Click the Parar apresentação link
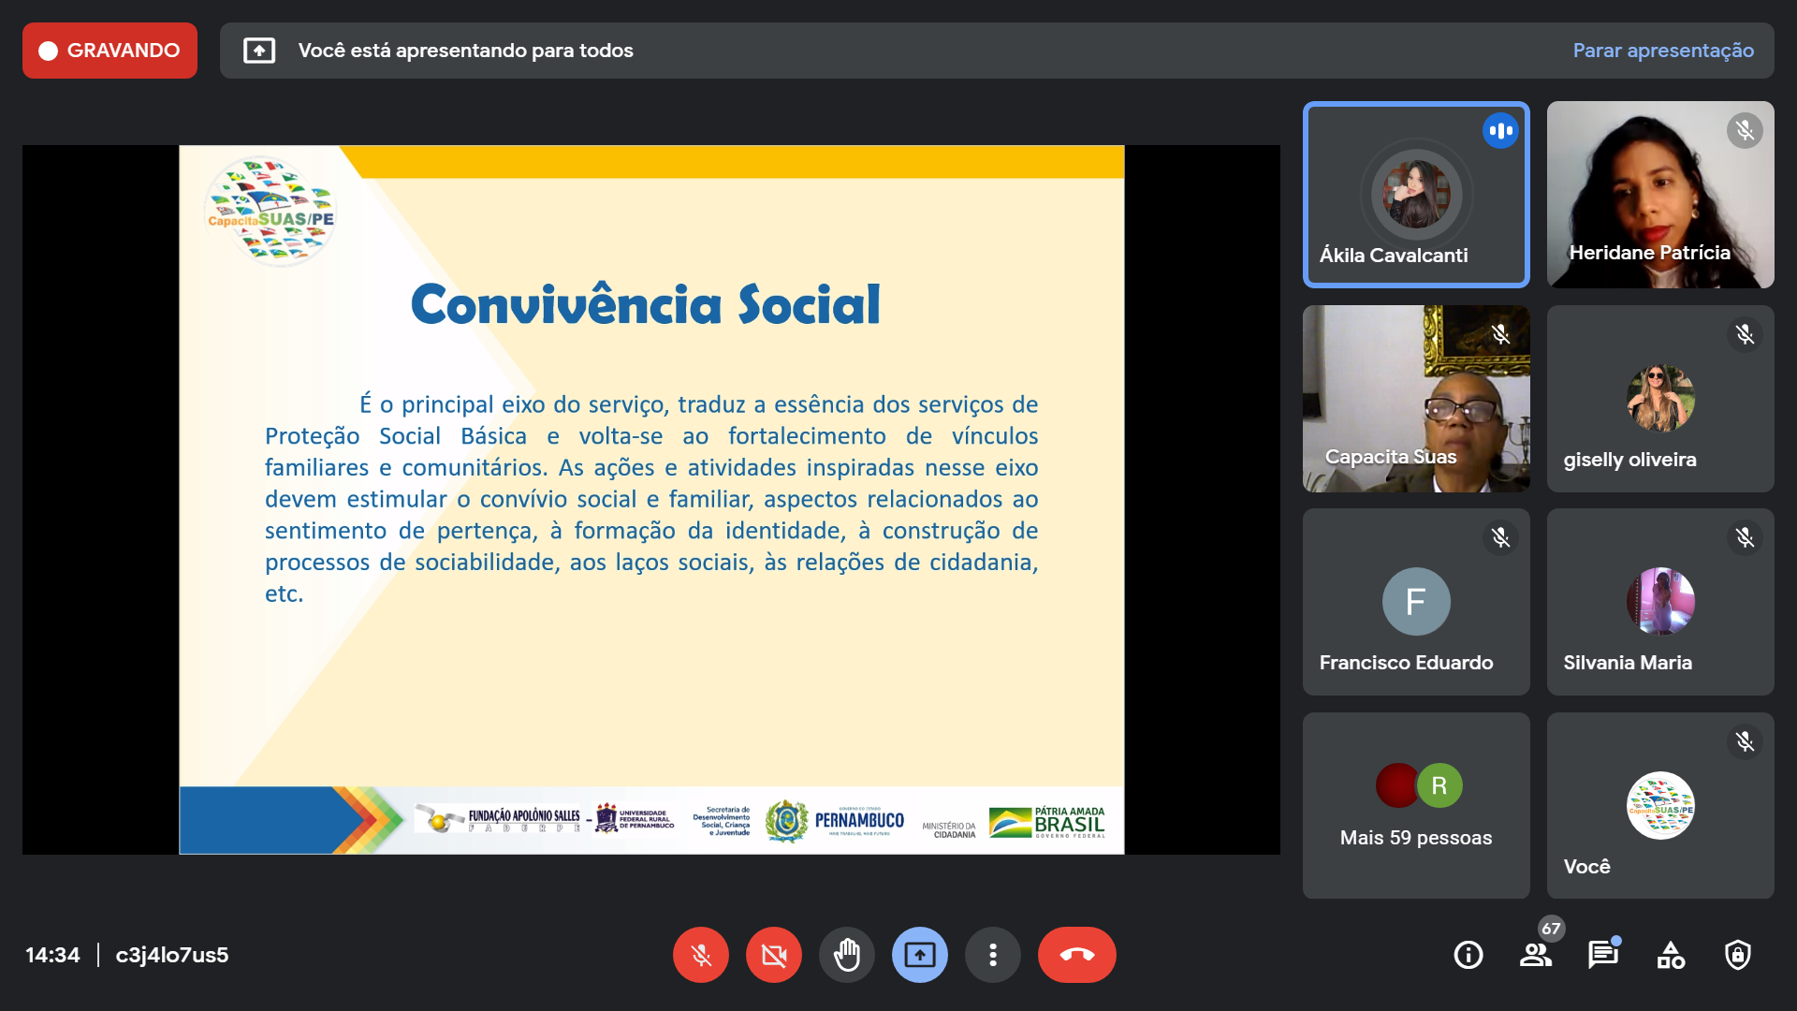This screenshot has height=1011, width=1797. [1662, 51]
